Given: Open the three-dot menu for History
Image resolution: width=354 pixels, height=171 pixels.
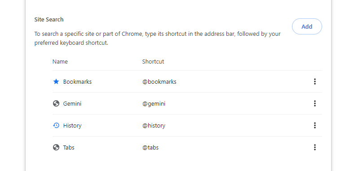Looking at the screenshot, I should (x=315, y=125).
